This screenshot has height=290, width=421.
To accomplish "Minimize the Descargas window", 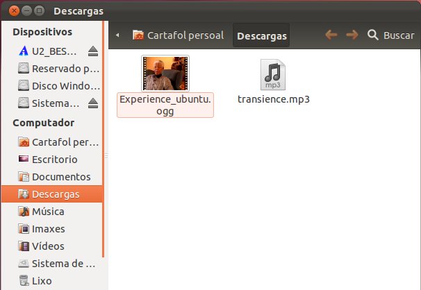I will coord(26,11).
